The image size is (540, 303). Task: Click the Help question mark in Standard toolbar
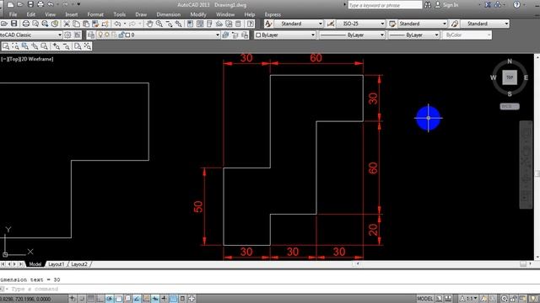click(x=251, y=24)
